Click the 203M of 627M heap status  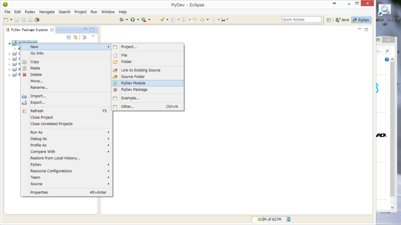click(269, 219)
